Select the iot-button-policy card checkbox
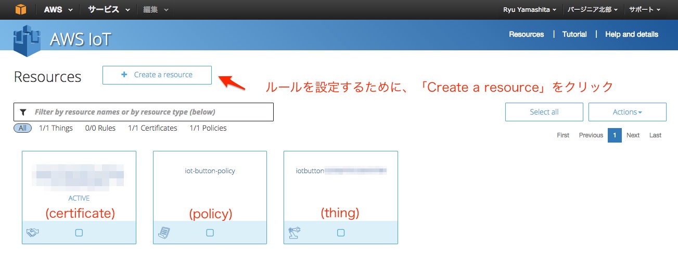This screenshot has width=678, height=253. click(210, 233)
